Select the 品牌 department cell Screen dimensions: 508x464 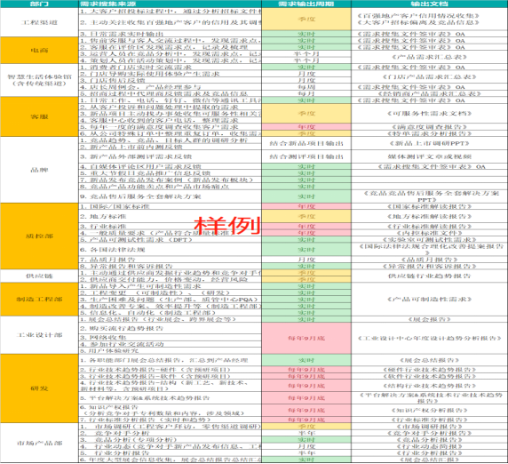(39, 170)
